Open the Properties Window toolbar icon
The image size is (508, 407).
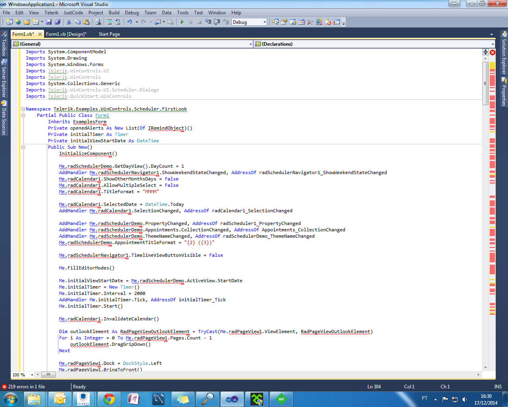click(284, 22)
